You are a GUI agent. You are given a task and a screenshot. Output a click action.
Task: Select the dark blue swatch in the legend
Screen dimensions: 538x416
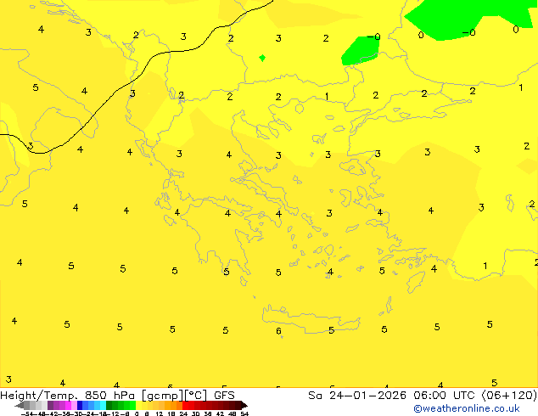80,405
